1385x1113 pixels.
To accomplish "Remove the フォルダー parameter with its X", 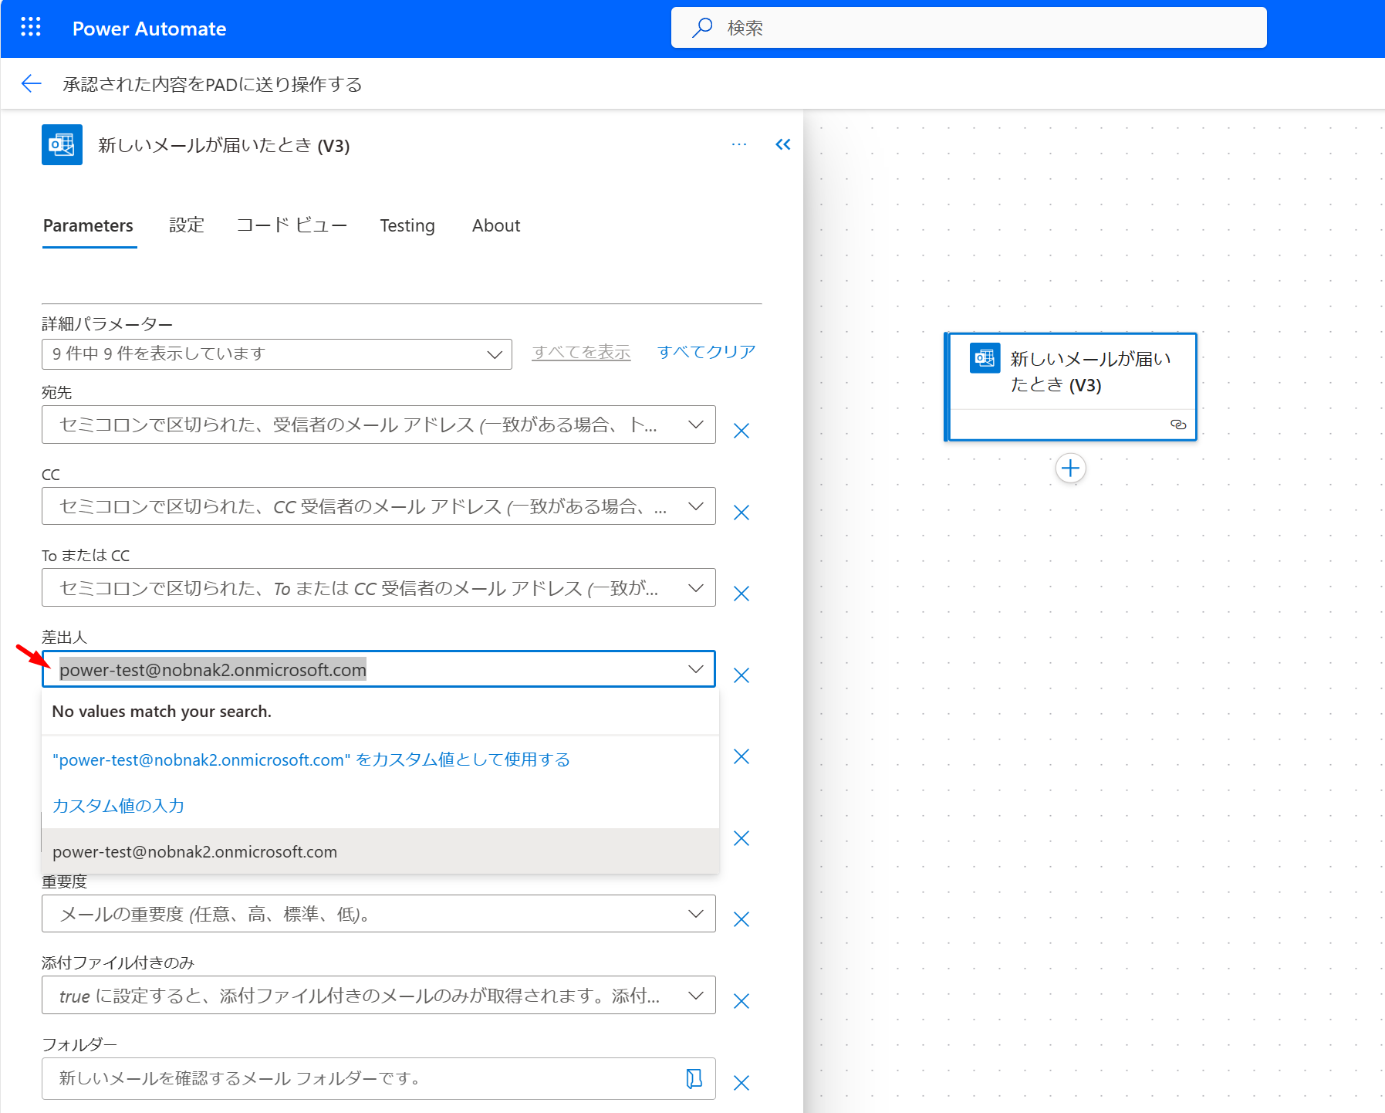I will coord(741,1083).
